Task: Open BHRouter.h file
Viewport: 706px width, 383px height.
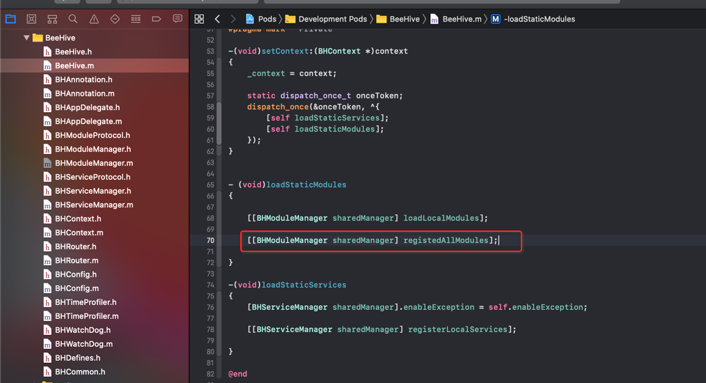Action: point(75,247)
